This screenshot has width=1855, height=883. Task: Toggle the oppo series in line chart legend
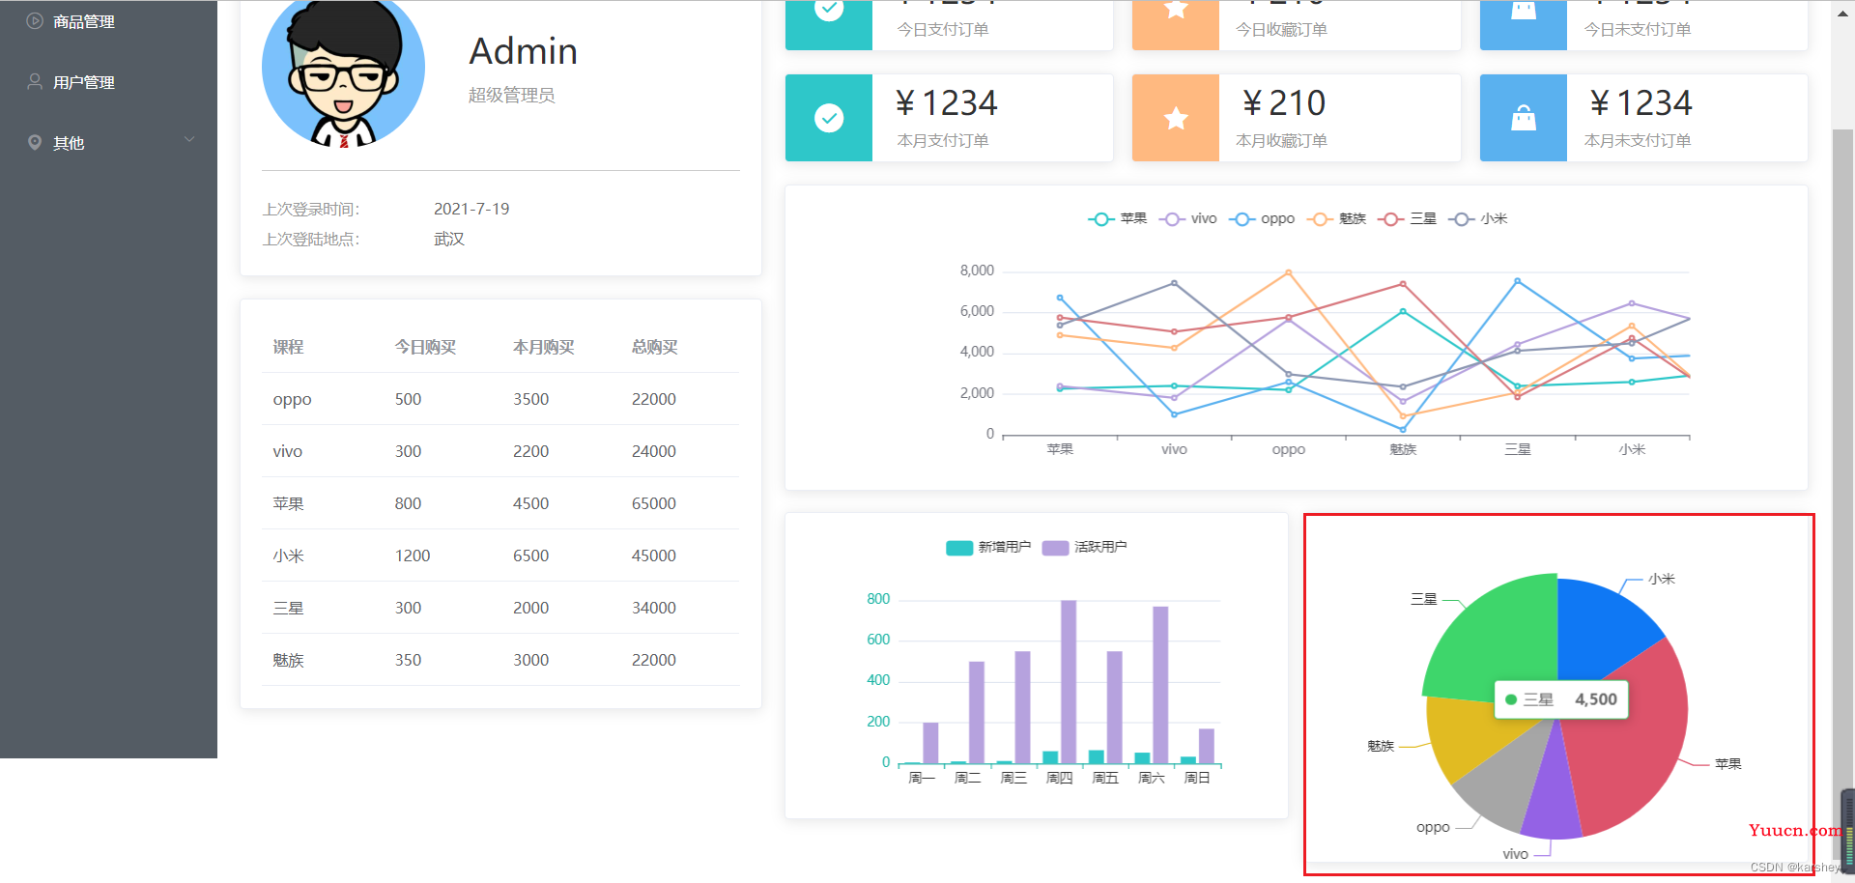[1262, 219]
